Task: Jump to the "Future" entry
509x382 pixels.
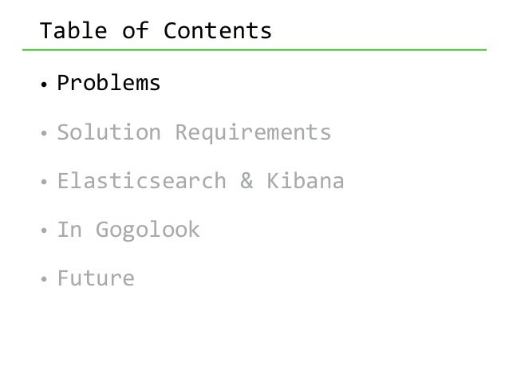Action: tap(96, 278)
